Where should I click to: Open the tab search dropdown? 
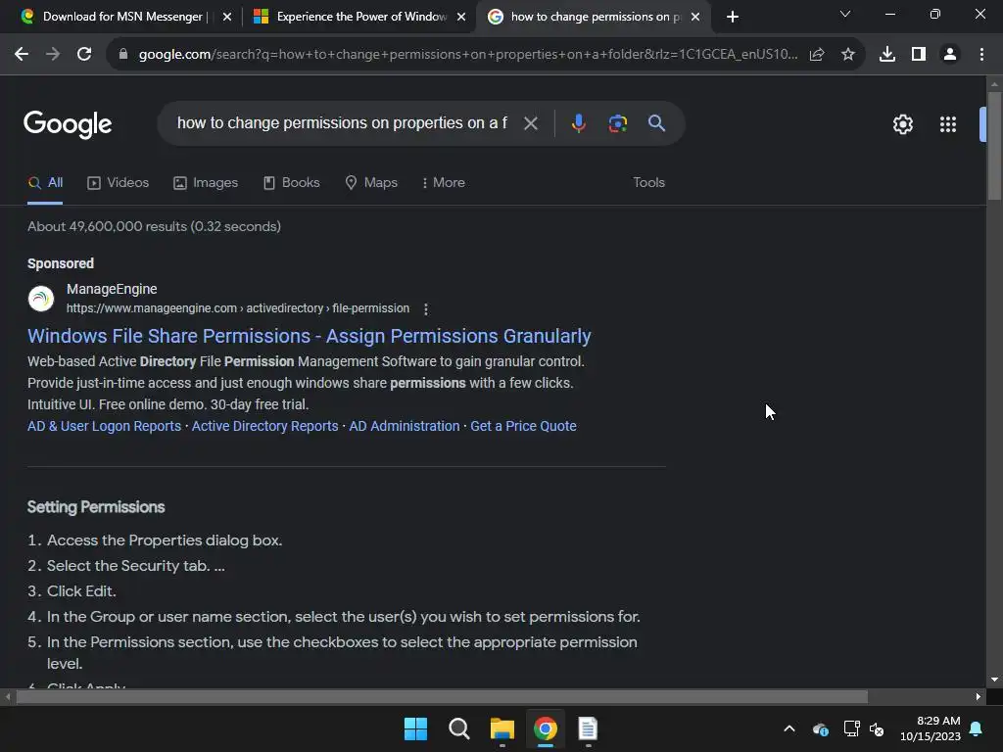(845, 14)
